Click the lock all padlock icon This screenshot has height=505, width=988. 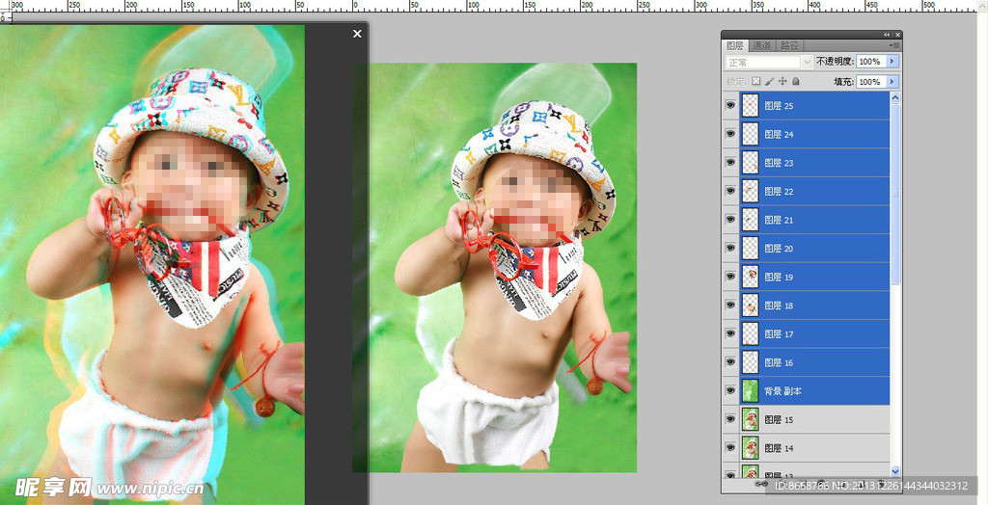click(796, 82)
